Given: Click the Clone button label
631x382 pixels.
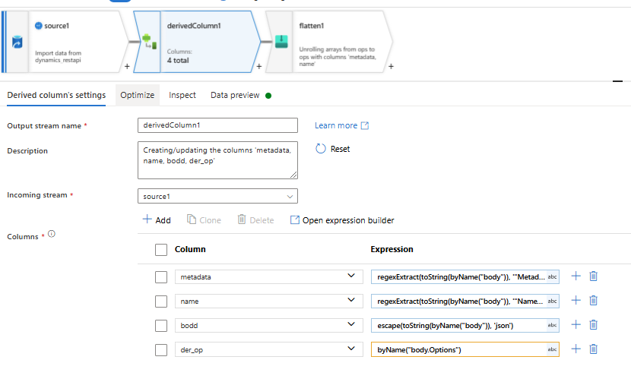Looking at the screenshot, I should 210,220.
